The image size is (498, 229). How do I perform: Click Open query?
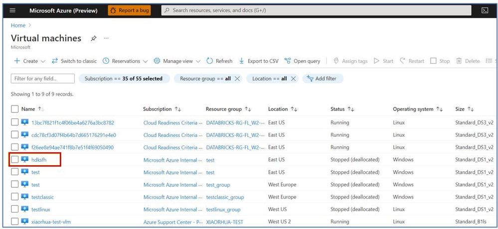[x=303, y=61]
